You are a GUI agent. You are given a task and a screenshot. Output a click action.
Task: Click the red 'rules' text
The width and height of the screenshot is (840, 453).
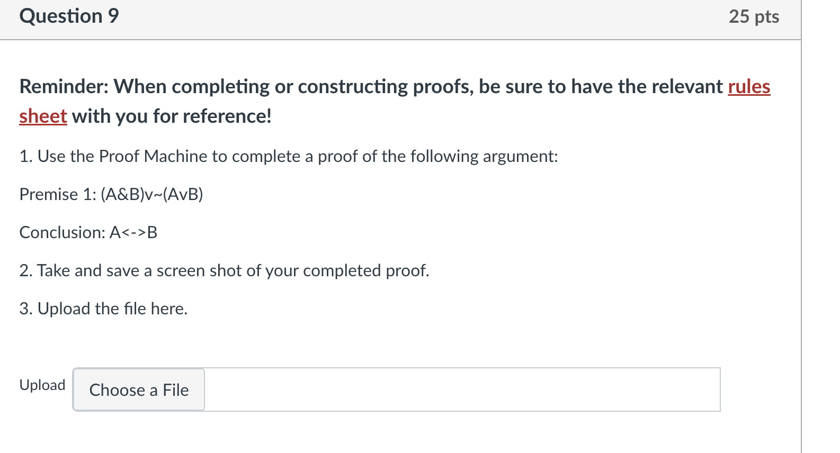click(x=748, y=87)
